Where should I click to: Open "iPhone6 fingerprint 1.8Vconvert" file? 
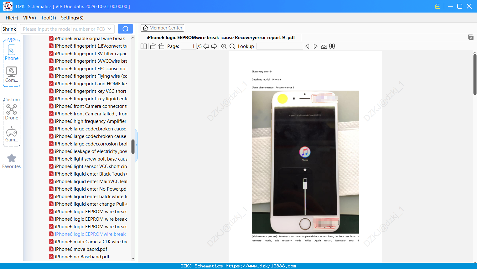pos(88,46)
